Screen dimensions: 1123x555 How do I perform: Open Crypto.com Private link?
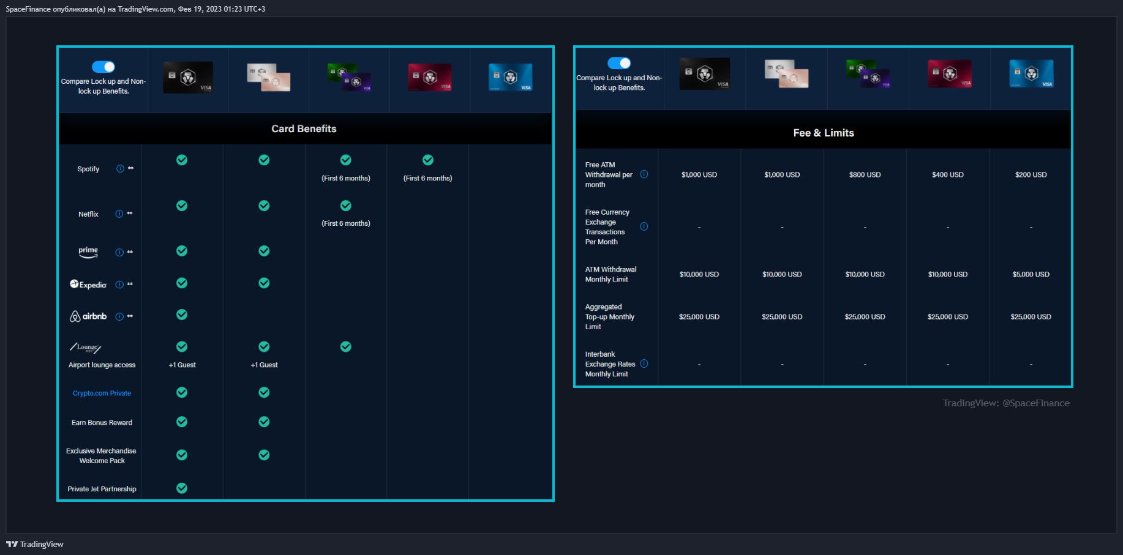click(x=102, y=393)
